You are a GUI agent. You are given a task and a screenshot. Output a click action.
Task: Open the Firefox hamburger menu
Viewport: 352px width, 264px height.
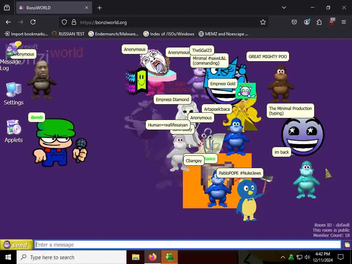pyautogui.click(x=344, y=22)
